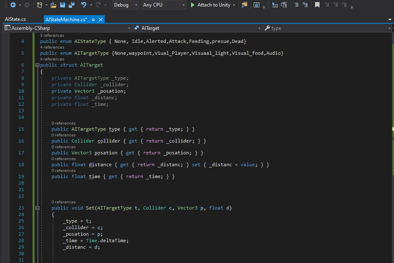Click the Open File folder icon

click(53, 5)
